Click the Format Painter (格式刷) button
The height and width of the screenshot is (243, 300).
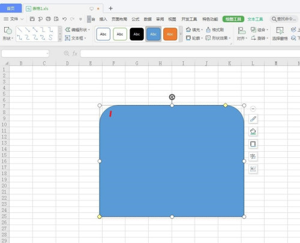215,30
